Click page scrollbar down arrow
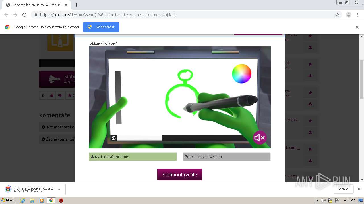Viewport: 364px width, 204px height. click(x=362, y=180)
